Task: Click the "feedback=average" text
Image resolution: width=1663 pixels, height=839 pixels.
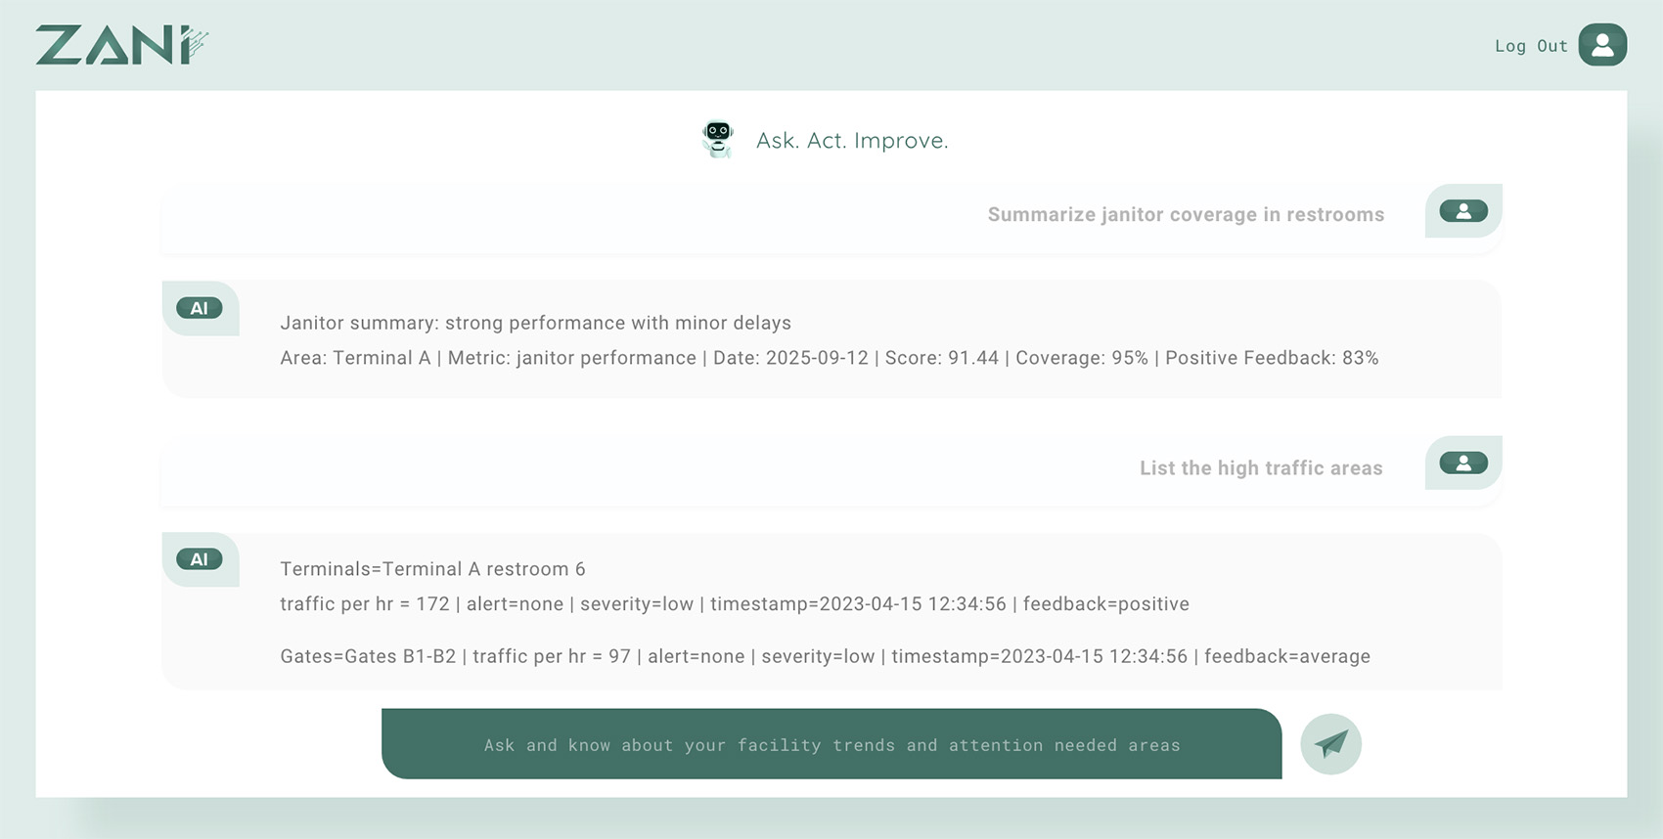Action: click(1286, 657)
